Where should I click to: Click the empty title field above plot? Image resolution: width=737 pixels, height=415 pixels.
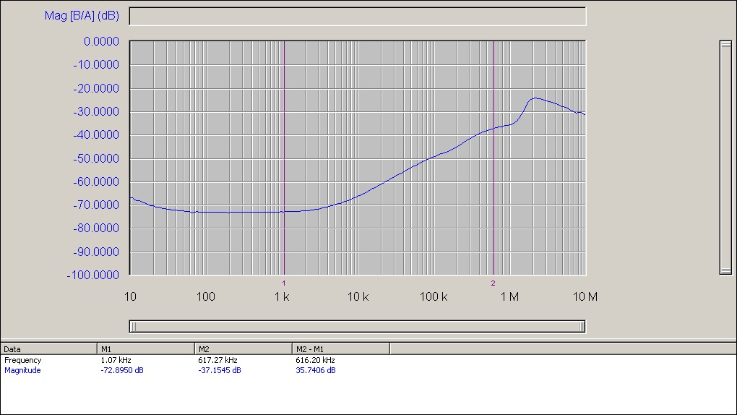click(357, 16)
